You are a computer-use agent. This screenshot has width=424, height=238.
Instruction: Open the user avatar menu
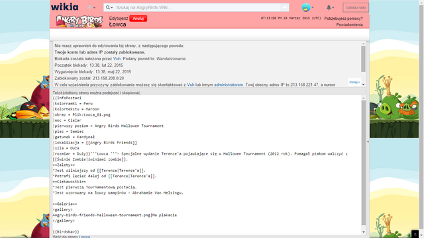point(307,7)
